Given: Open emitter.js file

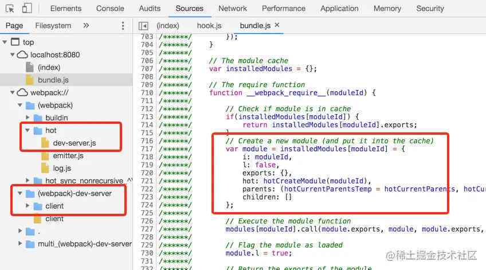Looking at the screenshot, I should 68,155.
